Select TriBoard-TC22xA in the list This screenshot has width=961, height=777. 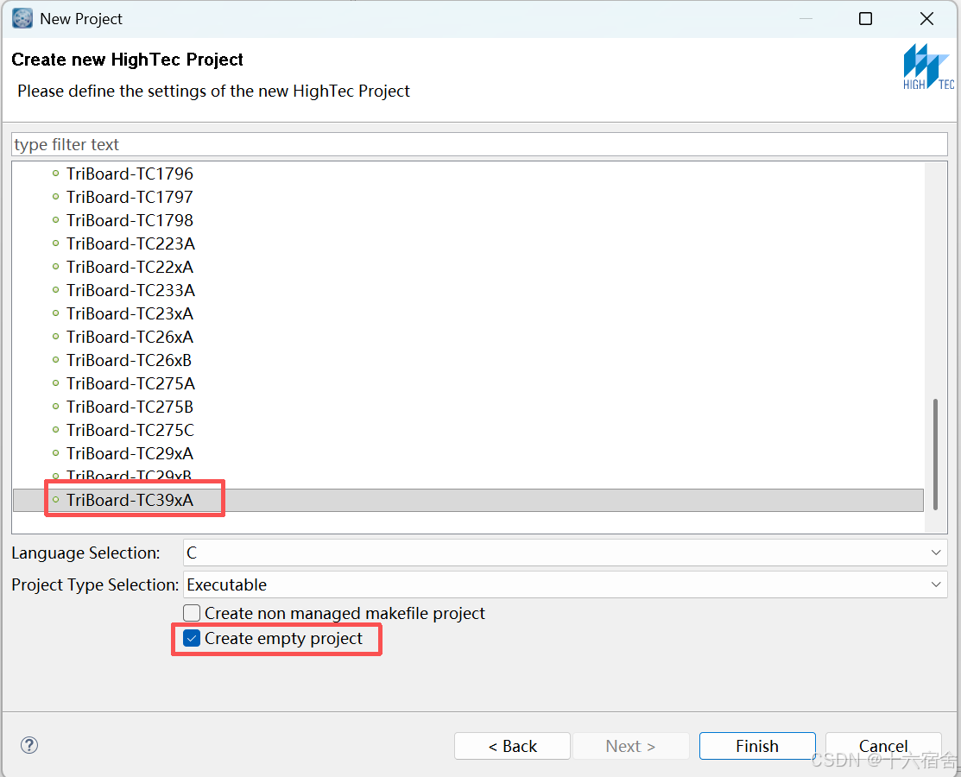[130, 267]
